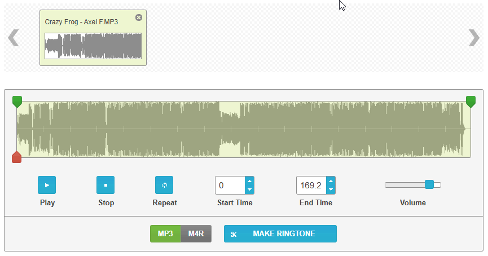This screenshot has height=256, width=488.
Task: Click the scissors icon on Make Ringtone
Action: click(x=234, y=234)
